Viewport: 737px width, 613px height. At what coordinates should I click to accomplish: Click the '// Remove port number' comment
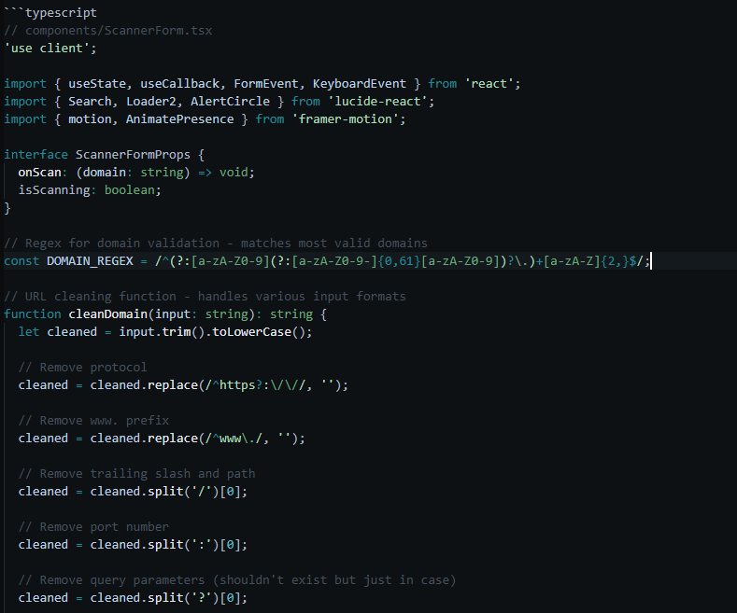93,527
